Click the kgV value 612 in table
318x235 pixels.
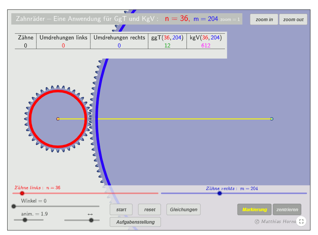click(206, 46)
